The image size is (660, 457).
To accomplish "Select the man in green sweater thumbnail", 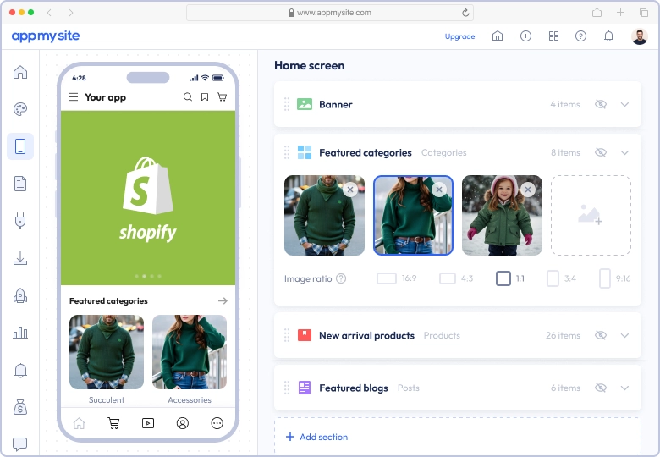I will (324, 216).
